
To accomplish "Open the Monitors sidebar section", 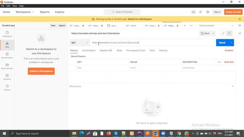I will pyautogui.click(x=7, y=77).
